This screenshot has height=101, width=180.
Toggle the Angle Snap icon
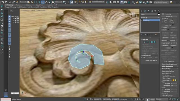click(x=79, y=2)
